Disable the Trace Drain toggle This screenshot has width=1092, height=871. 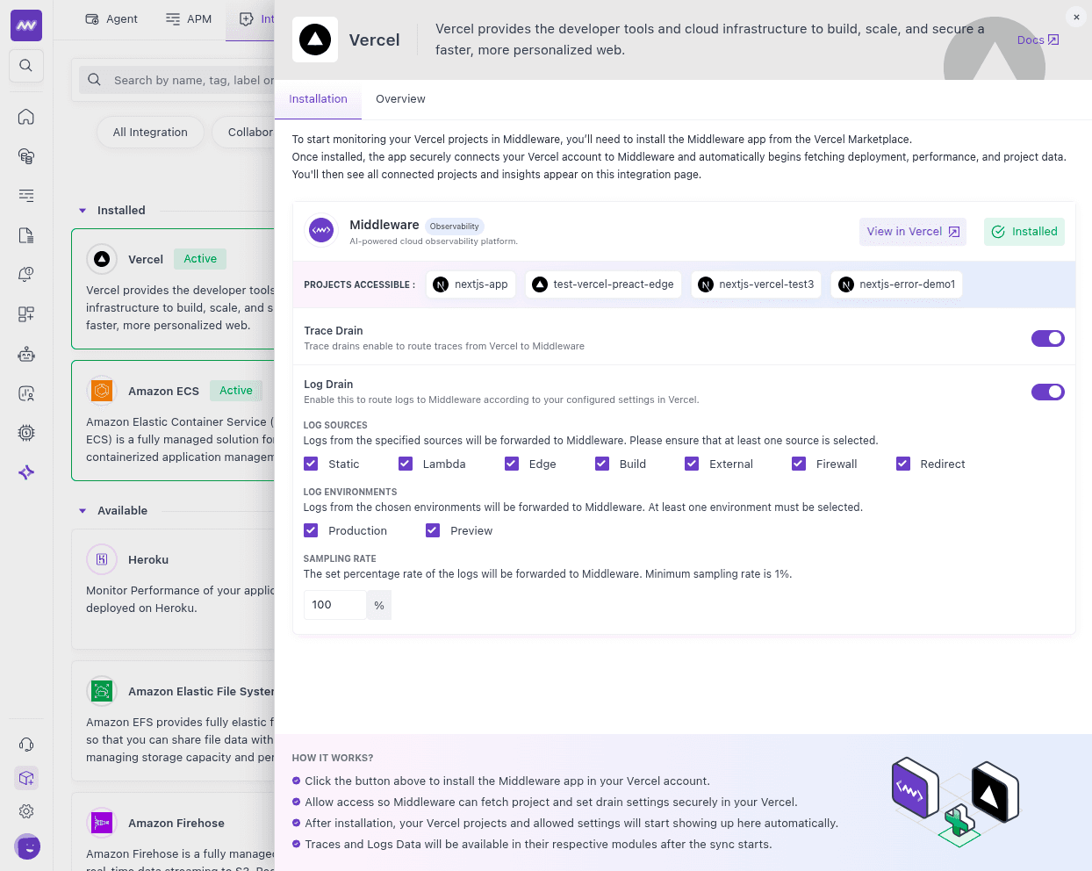pos(1048,338)
